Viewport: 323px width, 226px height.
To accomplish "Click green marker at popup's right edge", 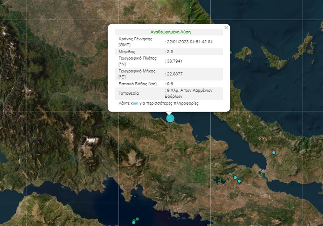I will (231, 53).
